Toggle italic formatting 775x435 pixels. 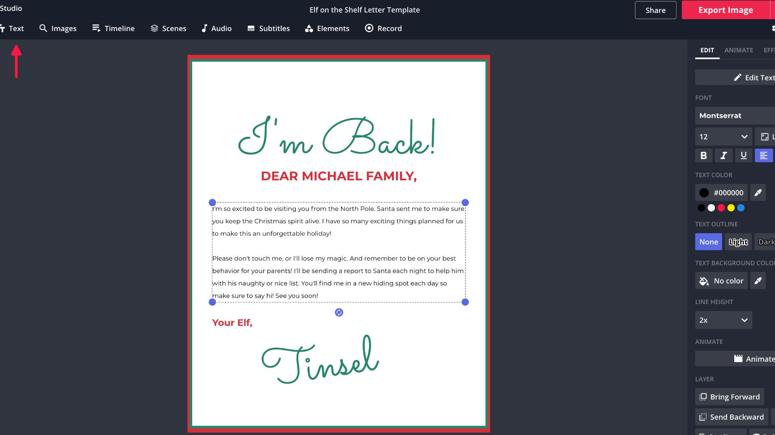723,155
